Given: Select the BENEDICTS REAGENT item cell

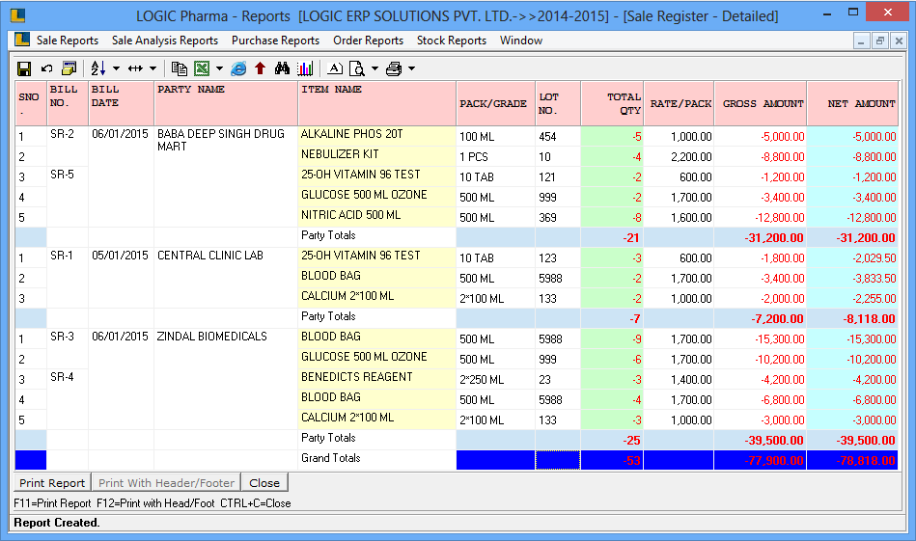Looking at the screenshot, I should [376, 378].
